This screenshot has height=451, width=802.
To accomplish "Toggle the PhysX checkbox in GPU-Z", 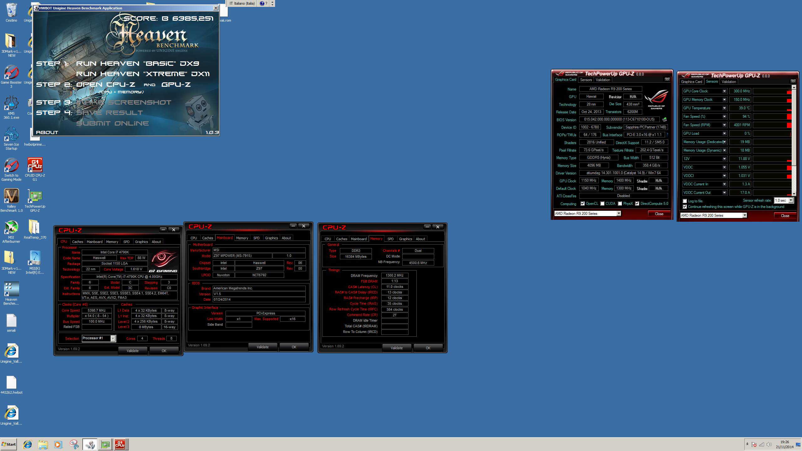I will click(620, 204).
